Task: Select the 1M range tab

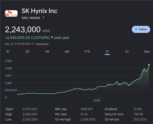Action: (x=47, y=52)
